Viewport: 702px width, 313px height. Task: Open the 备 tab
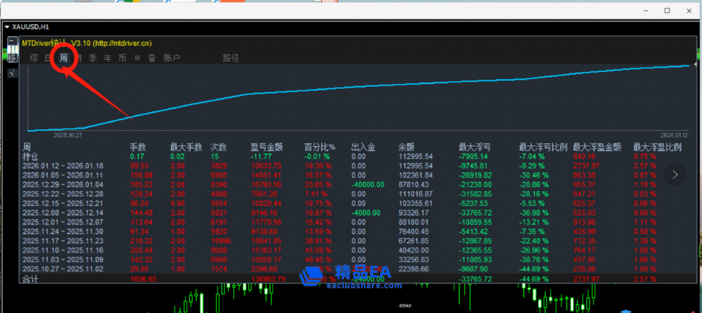tap(151, 58)
